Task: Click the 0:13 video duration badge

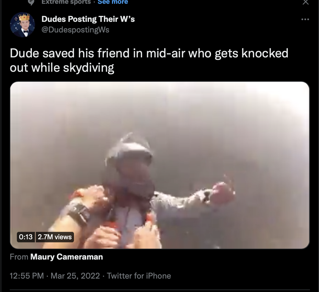Action: click(x=26, y=237)
